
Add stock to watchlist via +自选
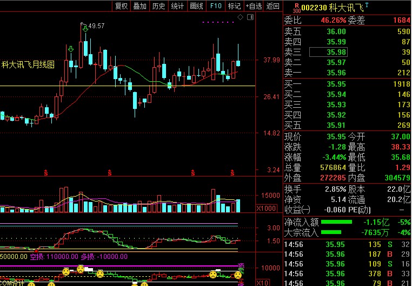pyautogui.click(x=254, y=6)
